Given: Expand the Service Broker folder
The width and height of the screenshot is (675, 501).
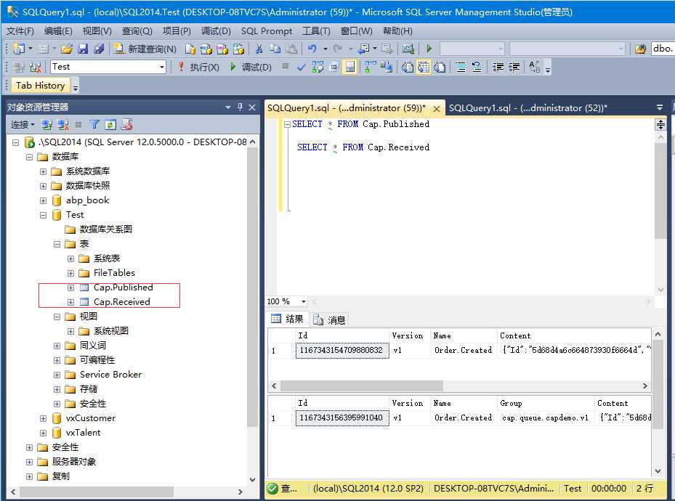Looking at the screenshot, I should (57, 375).
